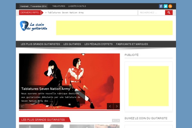
Task: Show next items in guitaristes carousel
Action: click(x=118, y=120)
